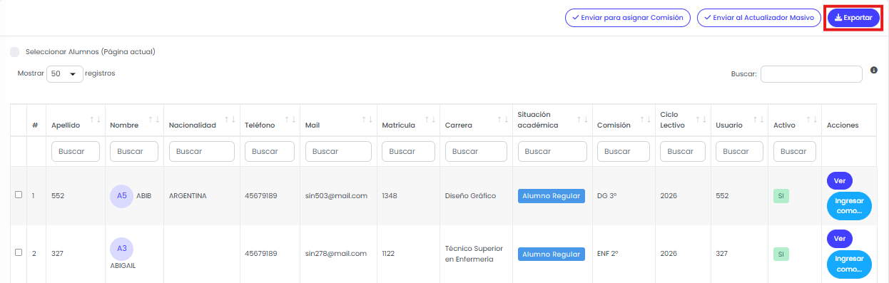Focus the Teléfono column filter field
Screen dimensions: 889x283
(270, 151)
